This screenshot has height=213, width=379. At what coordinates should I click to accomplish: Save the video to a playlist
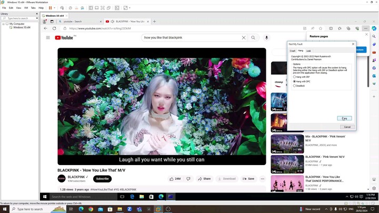248,179
